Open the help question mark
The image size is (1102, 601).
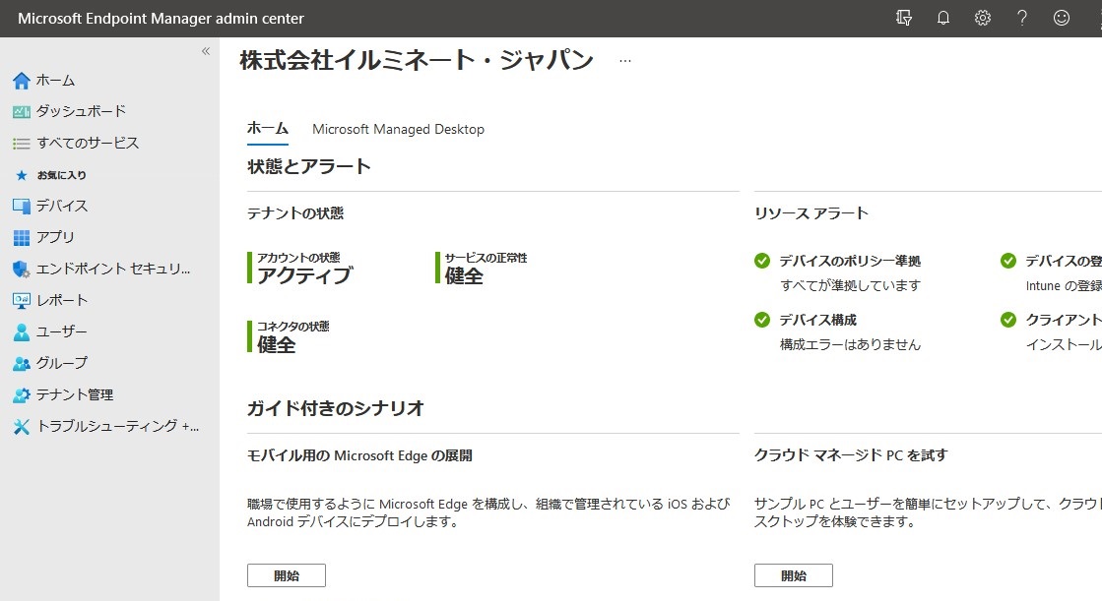[x=1022, y=19]
